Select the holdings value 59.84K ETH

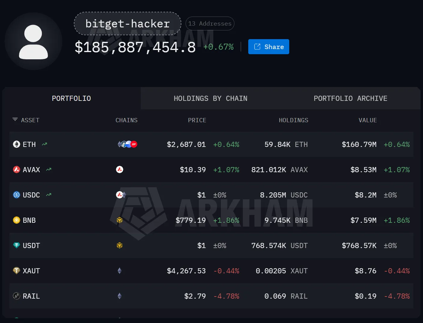point(286,144)
